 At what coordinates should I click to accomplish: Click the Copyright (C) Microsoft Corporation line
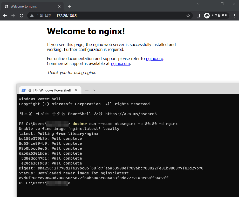point(85,104)
